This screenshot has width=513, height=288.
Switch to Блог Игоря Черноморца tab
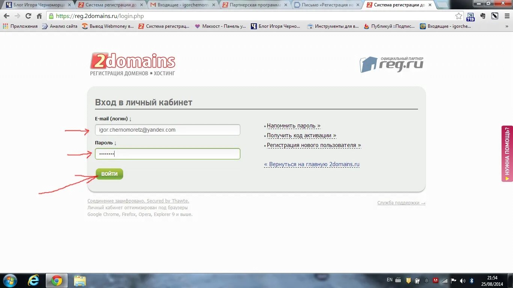(38, 5)
